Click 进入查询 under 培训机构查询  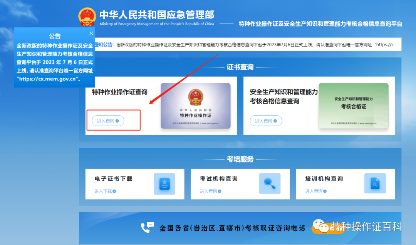coord(314,191)
